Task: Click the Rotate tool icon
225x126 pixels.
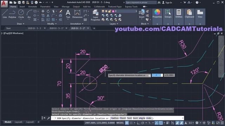Action: coord(48,11)
